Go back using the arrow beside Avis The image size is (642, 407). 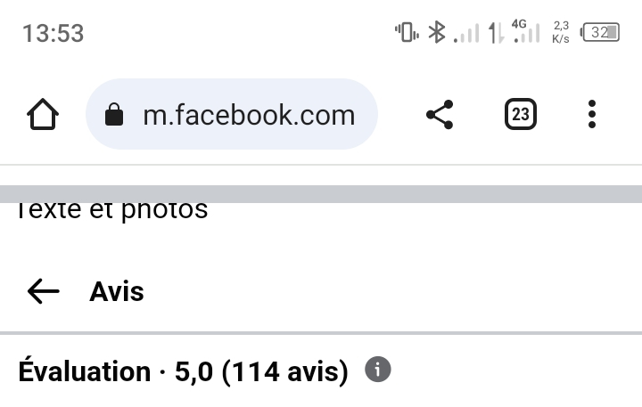[43, 291]
